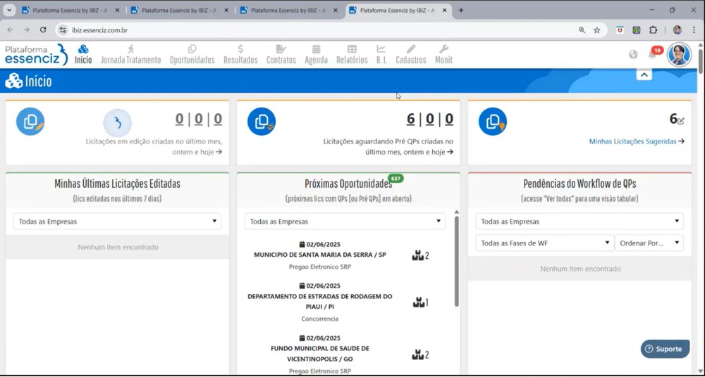
Task: Select DEPARTAMENTO DE ESTRADAS DE RODAGEM DO PIAUI
Action: pyautogui.click(x=319, y=302)
